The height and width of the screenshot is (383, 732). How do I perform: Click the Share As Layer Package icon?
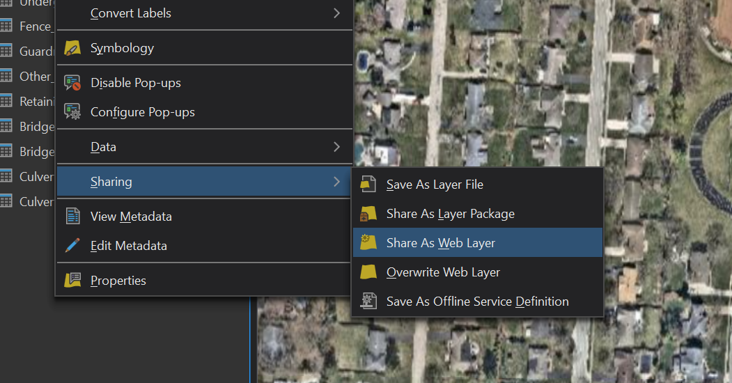coord(368,214)
